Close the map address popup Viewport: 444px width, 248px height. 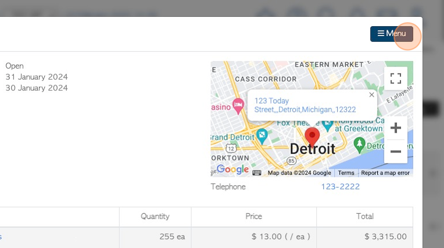371,95
